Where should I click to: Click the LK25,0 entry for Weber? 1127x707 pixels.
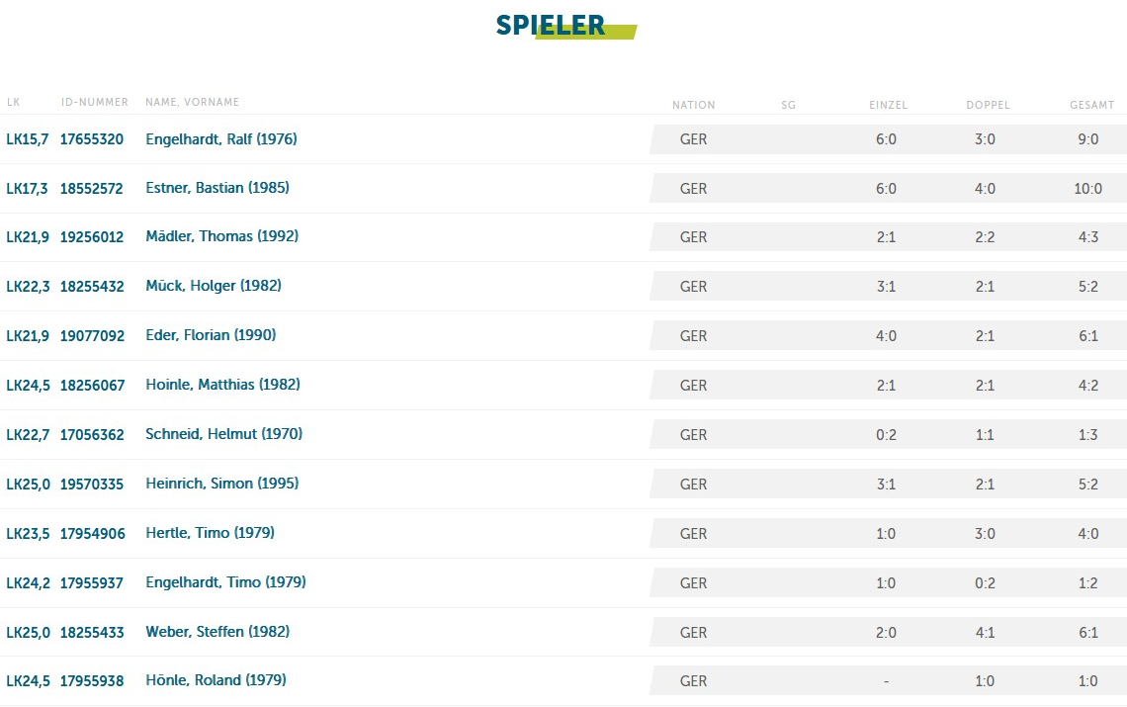pos(27,632)
